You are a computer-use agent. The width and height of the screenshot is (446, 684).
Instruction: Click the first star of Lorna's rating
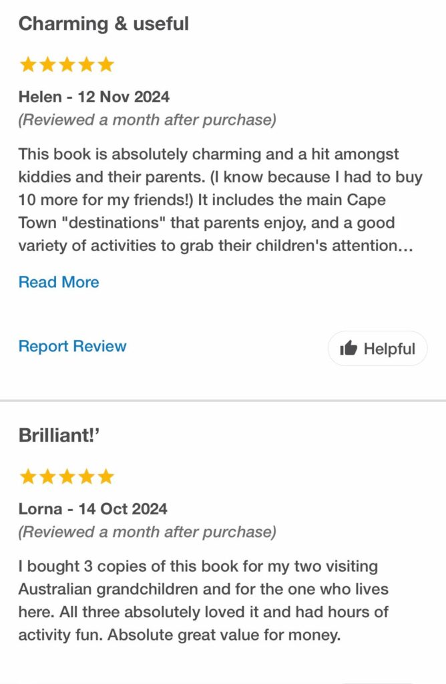28,477
